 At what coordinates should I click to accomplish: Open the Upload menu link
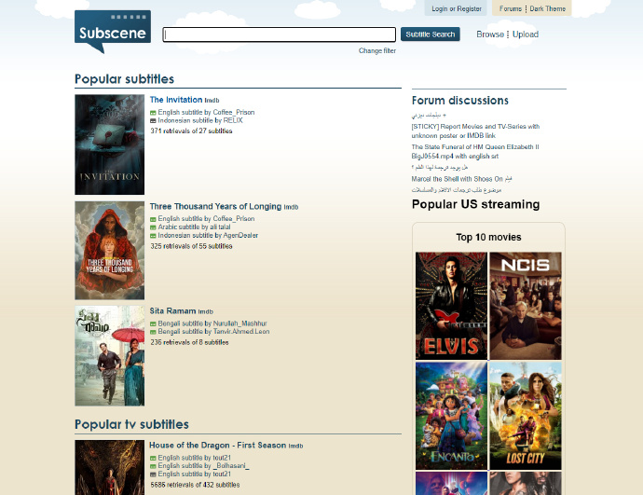click(526, 34)
